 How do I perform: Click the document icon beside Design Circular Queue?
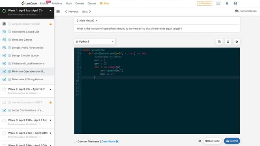click(x=9, y=56)
